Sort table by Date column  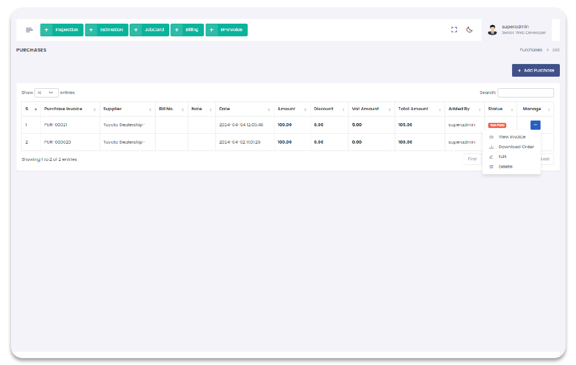coord(244,109)
